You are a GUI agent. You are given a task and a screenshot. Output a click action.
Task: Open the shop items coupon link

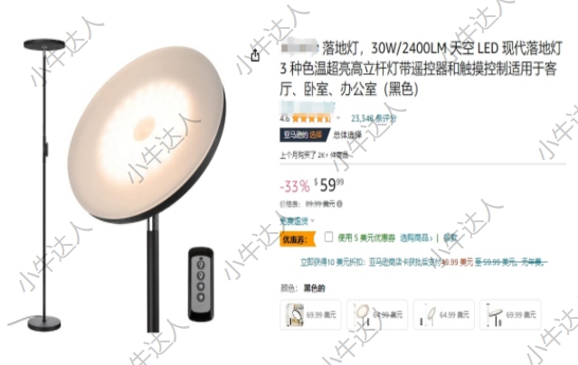(x=416, y=238)
